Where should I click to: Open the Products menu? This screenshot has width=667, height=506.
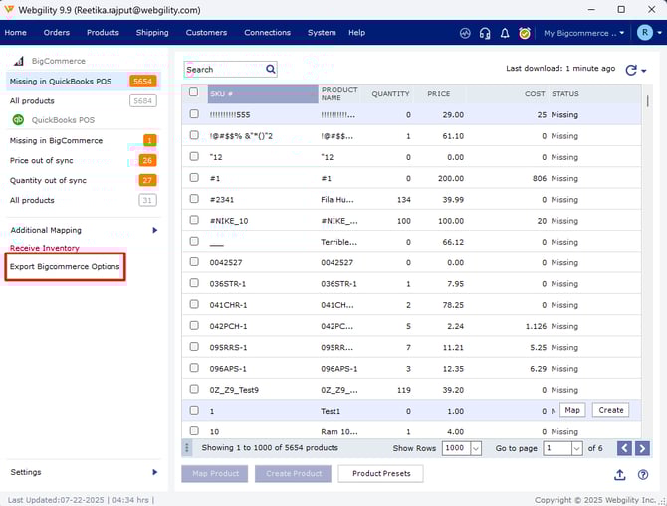103,33
